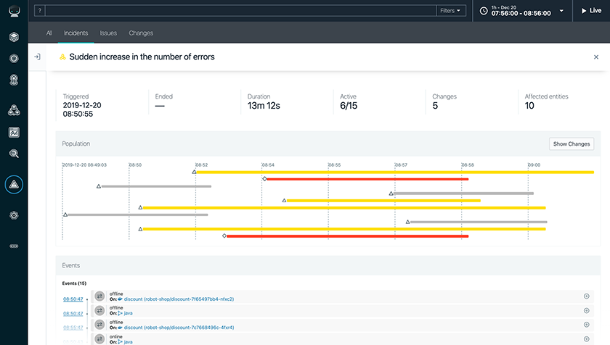Click the grey bar starting near 08:57
This screenshot has width=610, height=345.
click(464, 194)
